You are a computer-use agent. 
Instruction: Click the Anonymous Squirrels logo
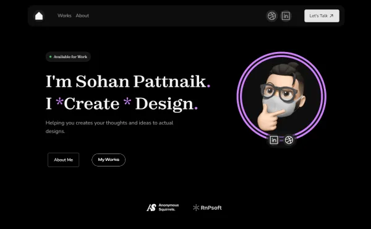(x=163, y=207)
